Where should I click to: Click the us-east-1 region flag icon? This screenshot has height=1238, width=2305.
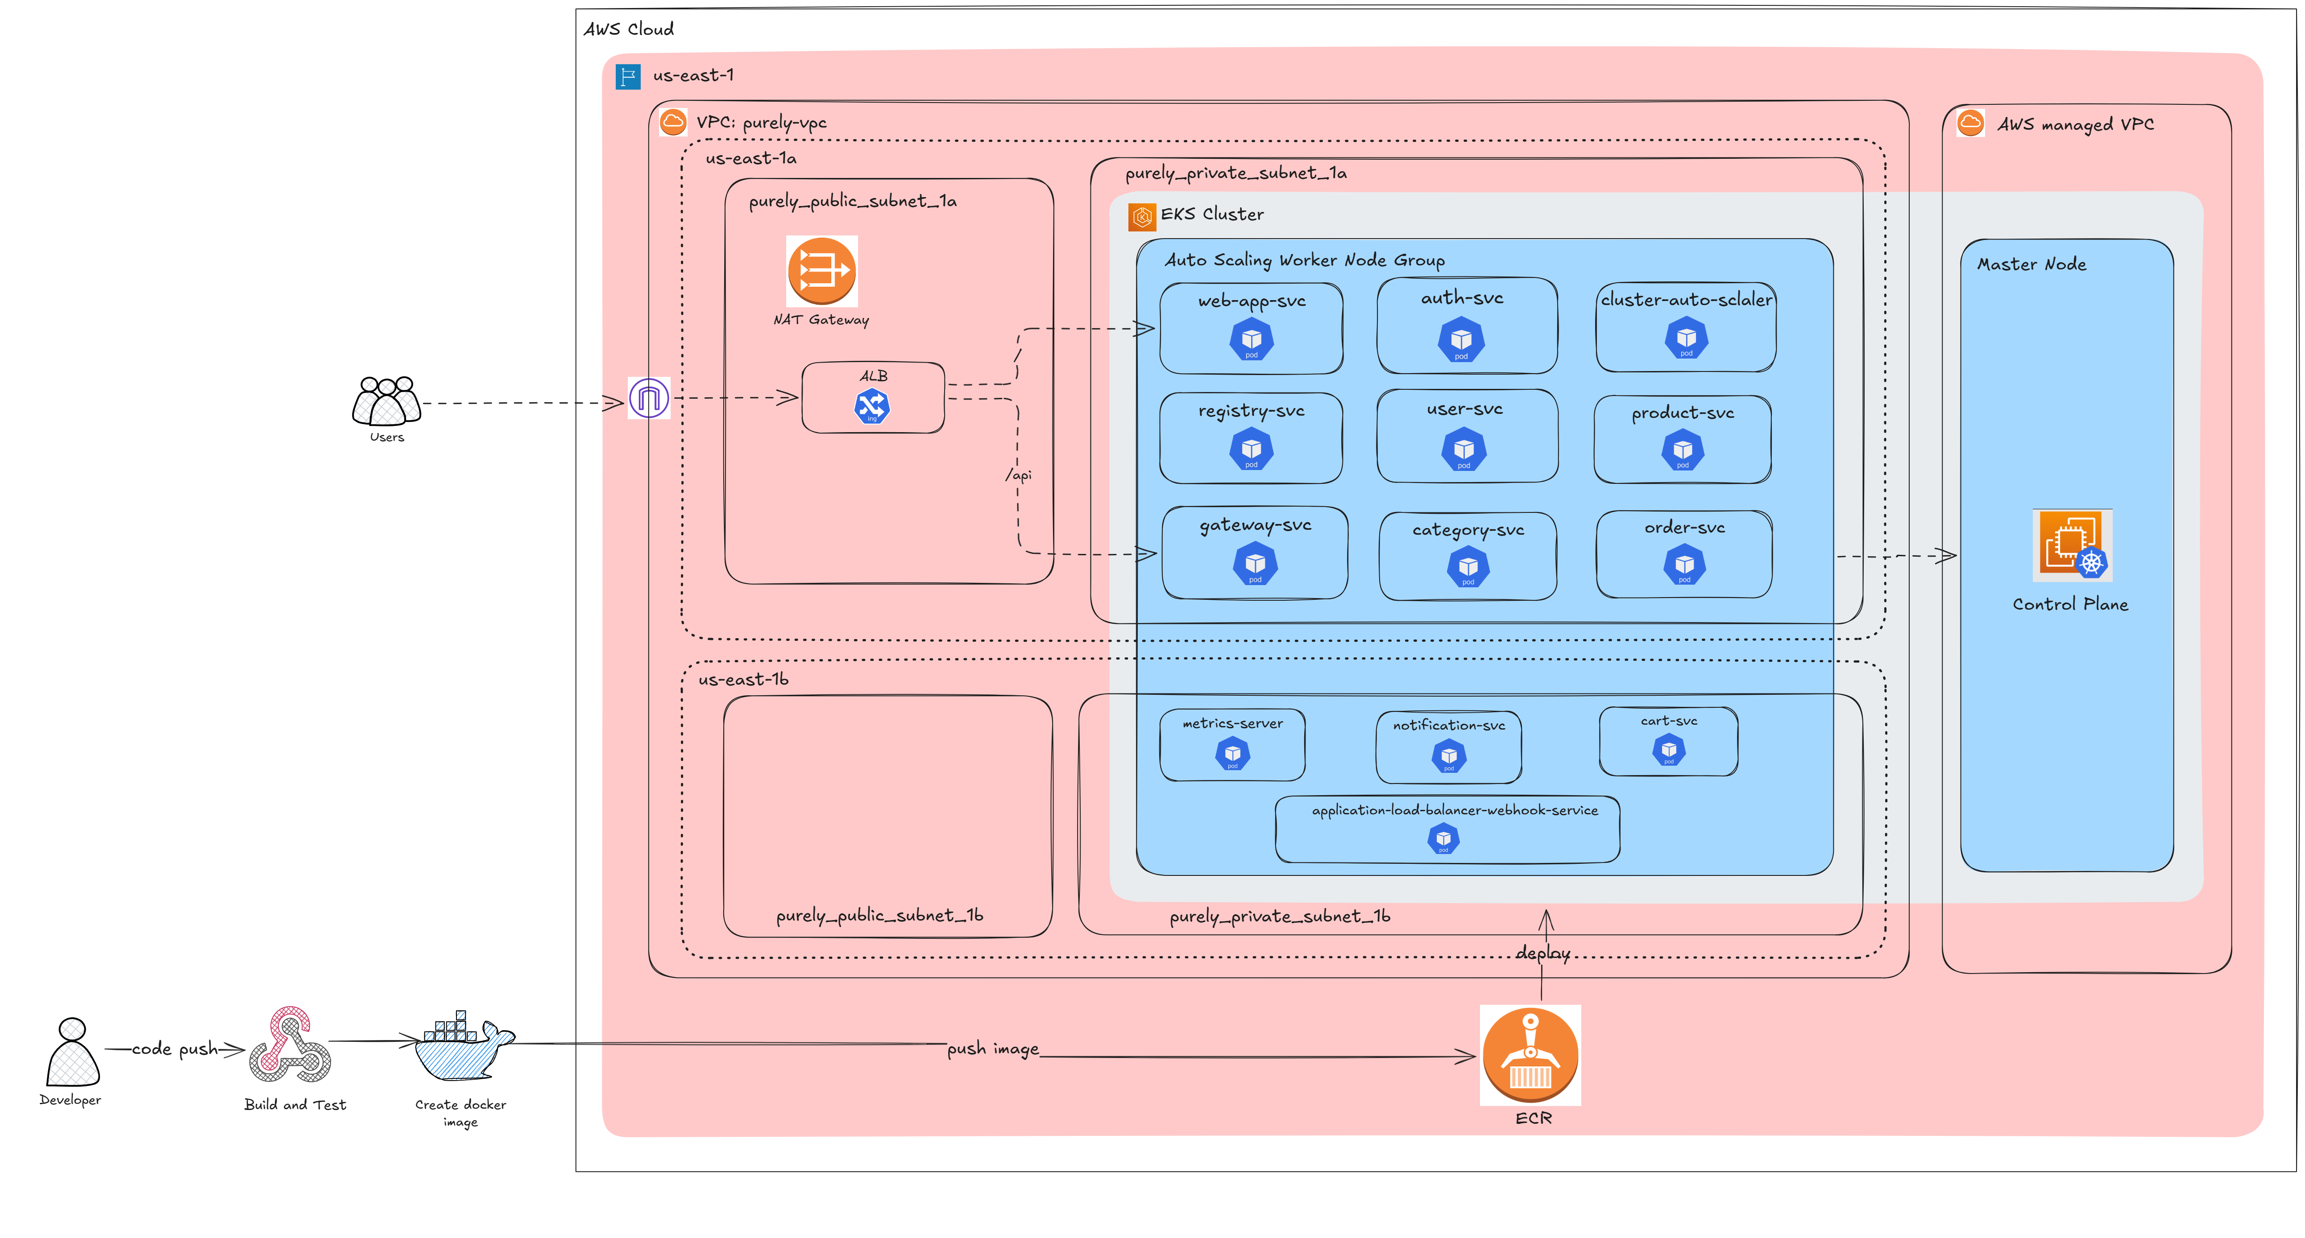[x=628, y=77]
